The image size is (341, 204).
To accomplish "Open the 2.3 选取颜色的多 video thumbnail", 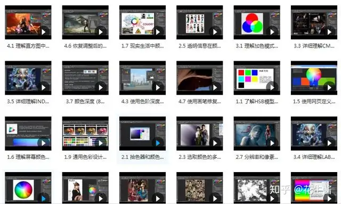I will [x=200, y=133].
